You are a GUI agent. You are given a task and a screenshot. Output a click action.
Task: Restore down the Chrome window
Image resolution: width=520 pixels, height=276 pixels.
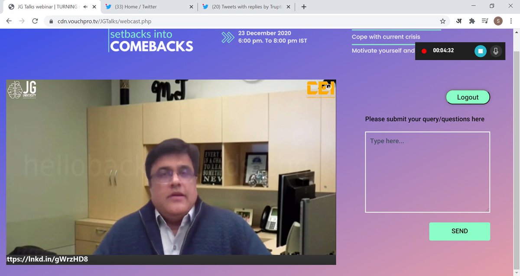[492, 6]
